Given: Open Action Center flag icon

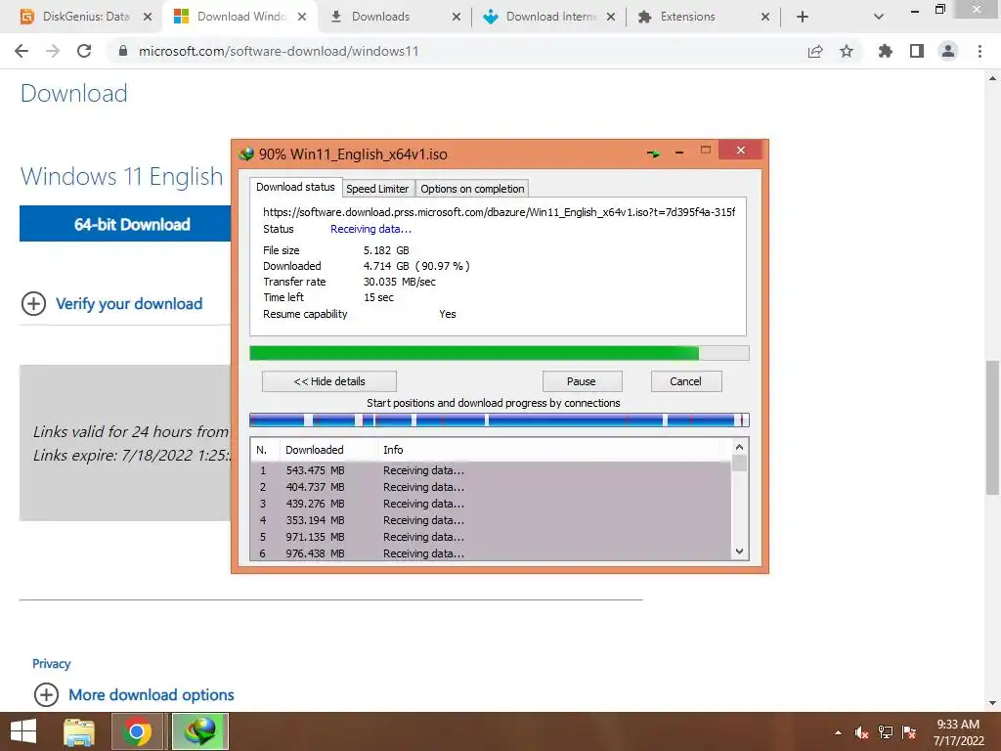Looking at the screenshot, I should pyautogui.click(x=909, y=732).
